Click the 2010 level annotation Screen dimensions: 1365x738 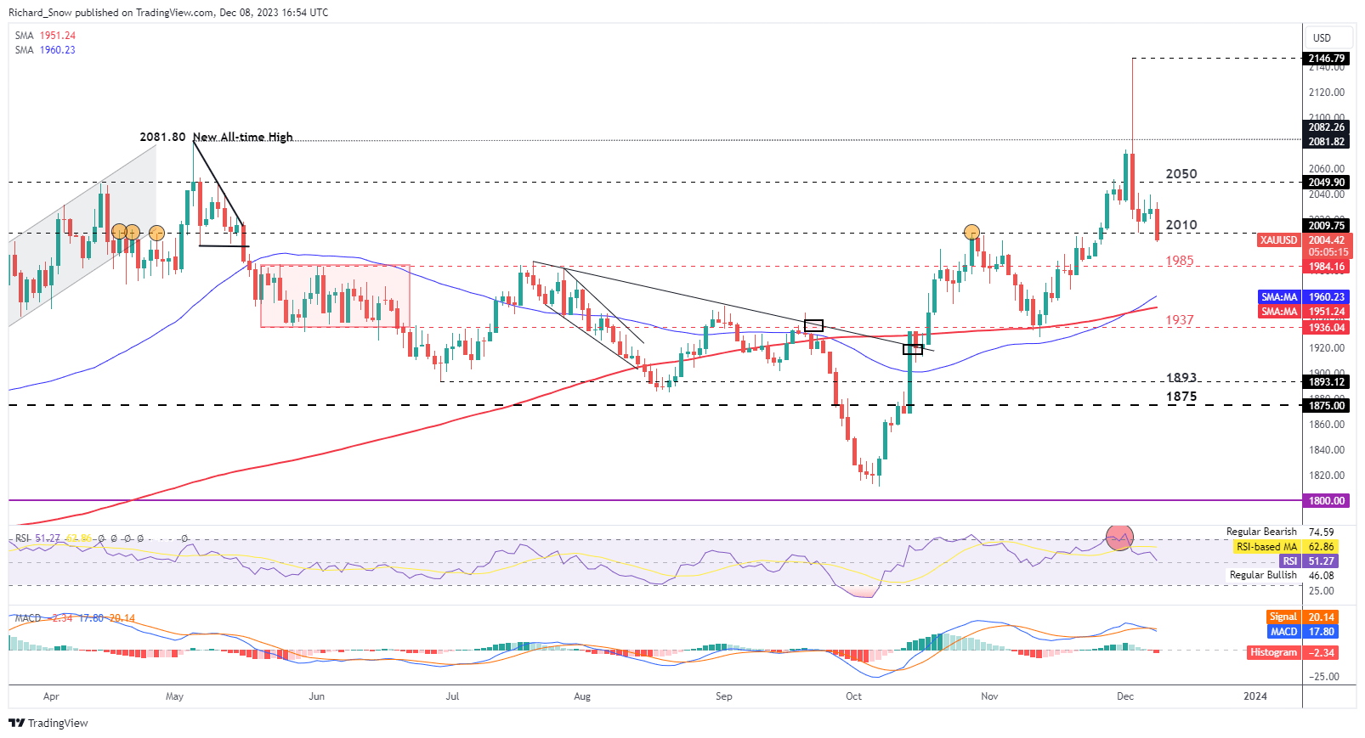tap(1181, 225)
